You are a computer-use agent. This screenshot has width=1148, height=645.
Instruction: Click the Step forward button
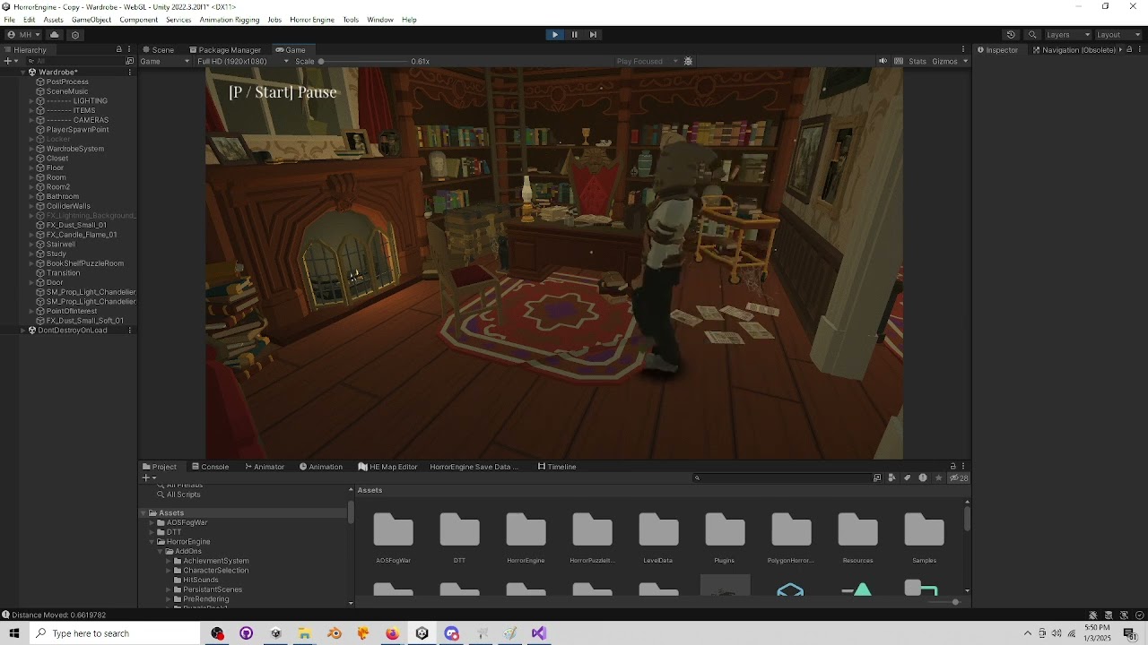click(x=593, y=35)
